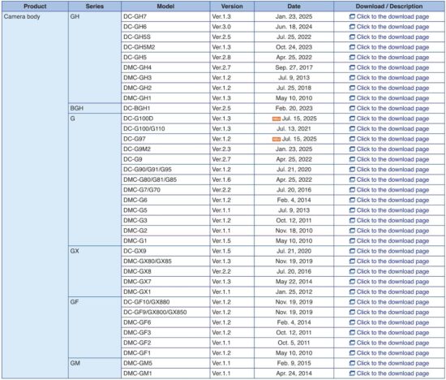Screen dimensions: 446x380
Task: Click the page icon in the DMC-GX1 row
Action: point(352,291)
